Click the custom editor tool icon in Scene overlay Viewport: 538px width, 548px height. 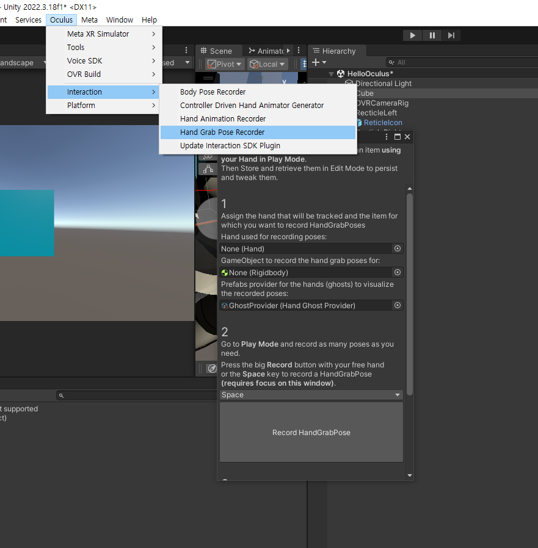[208, 169]
